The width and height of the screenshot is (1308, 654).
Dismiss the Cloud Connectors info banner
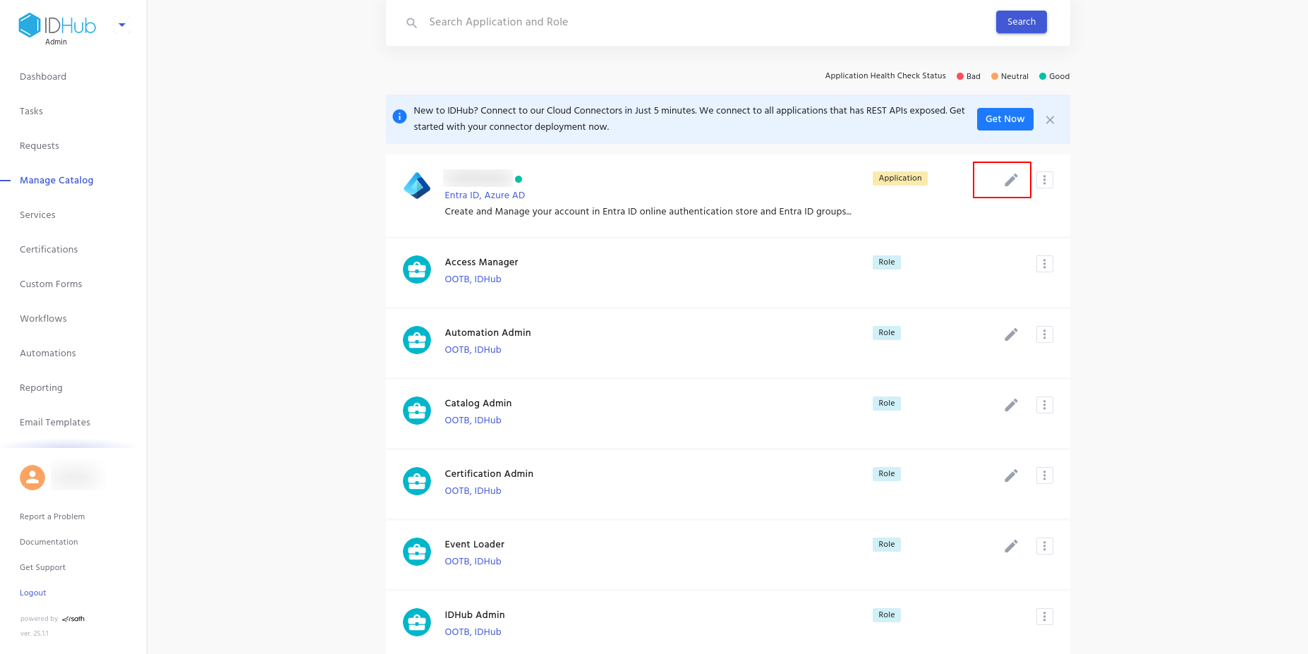[1050, 120]
